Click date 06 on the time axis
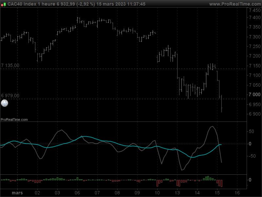 (77, 193)
